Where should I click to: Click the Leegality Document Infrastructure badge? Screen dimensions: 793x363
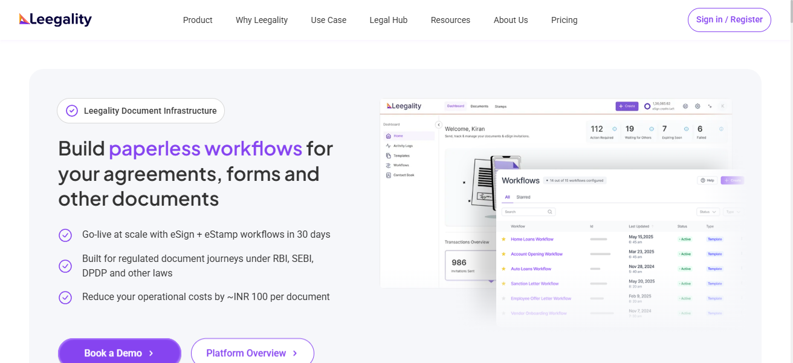pos(141,111)
